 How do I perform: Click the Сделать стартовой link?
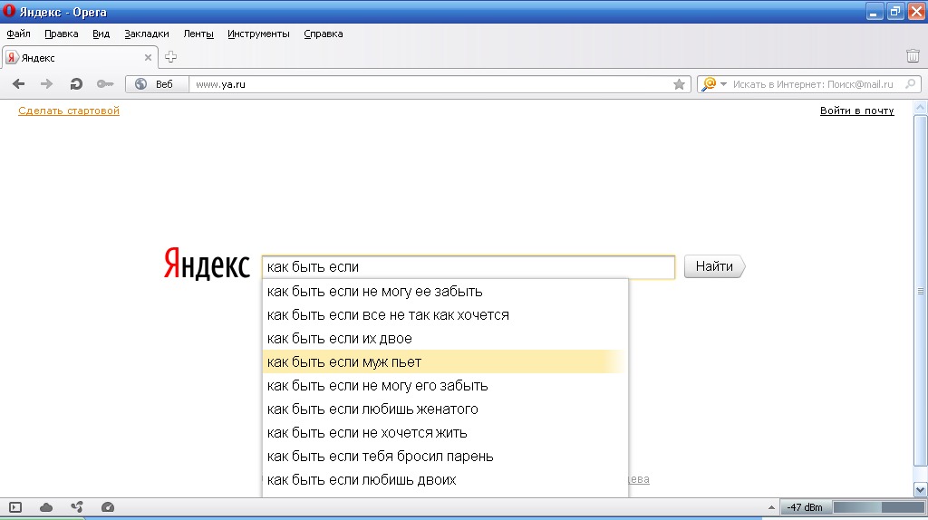(69, 111)
